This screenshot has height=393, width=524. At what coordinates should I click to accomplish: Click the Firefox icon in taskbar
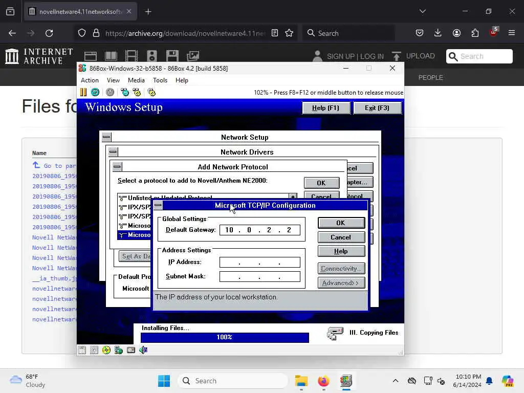(323, 381)
